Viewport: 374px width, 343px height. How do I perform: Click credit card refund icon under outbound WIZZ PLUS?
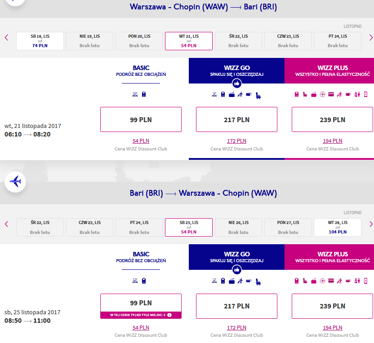(331, 95)
